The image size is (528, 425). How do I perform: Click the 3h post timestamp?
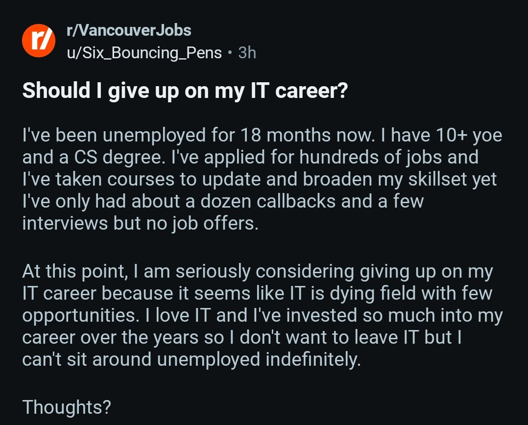pyautogui.click(x=247, y=52)
